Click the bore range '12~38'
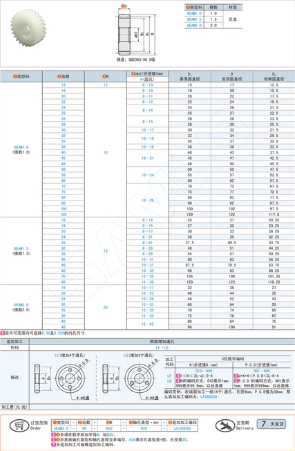Image resolution: width=295 pixels, height=451 pixels. [147, 282]
